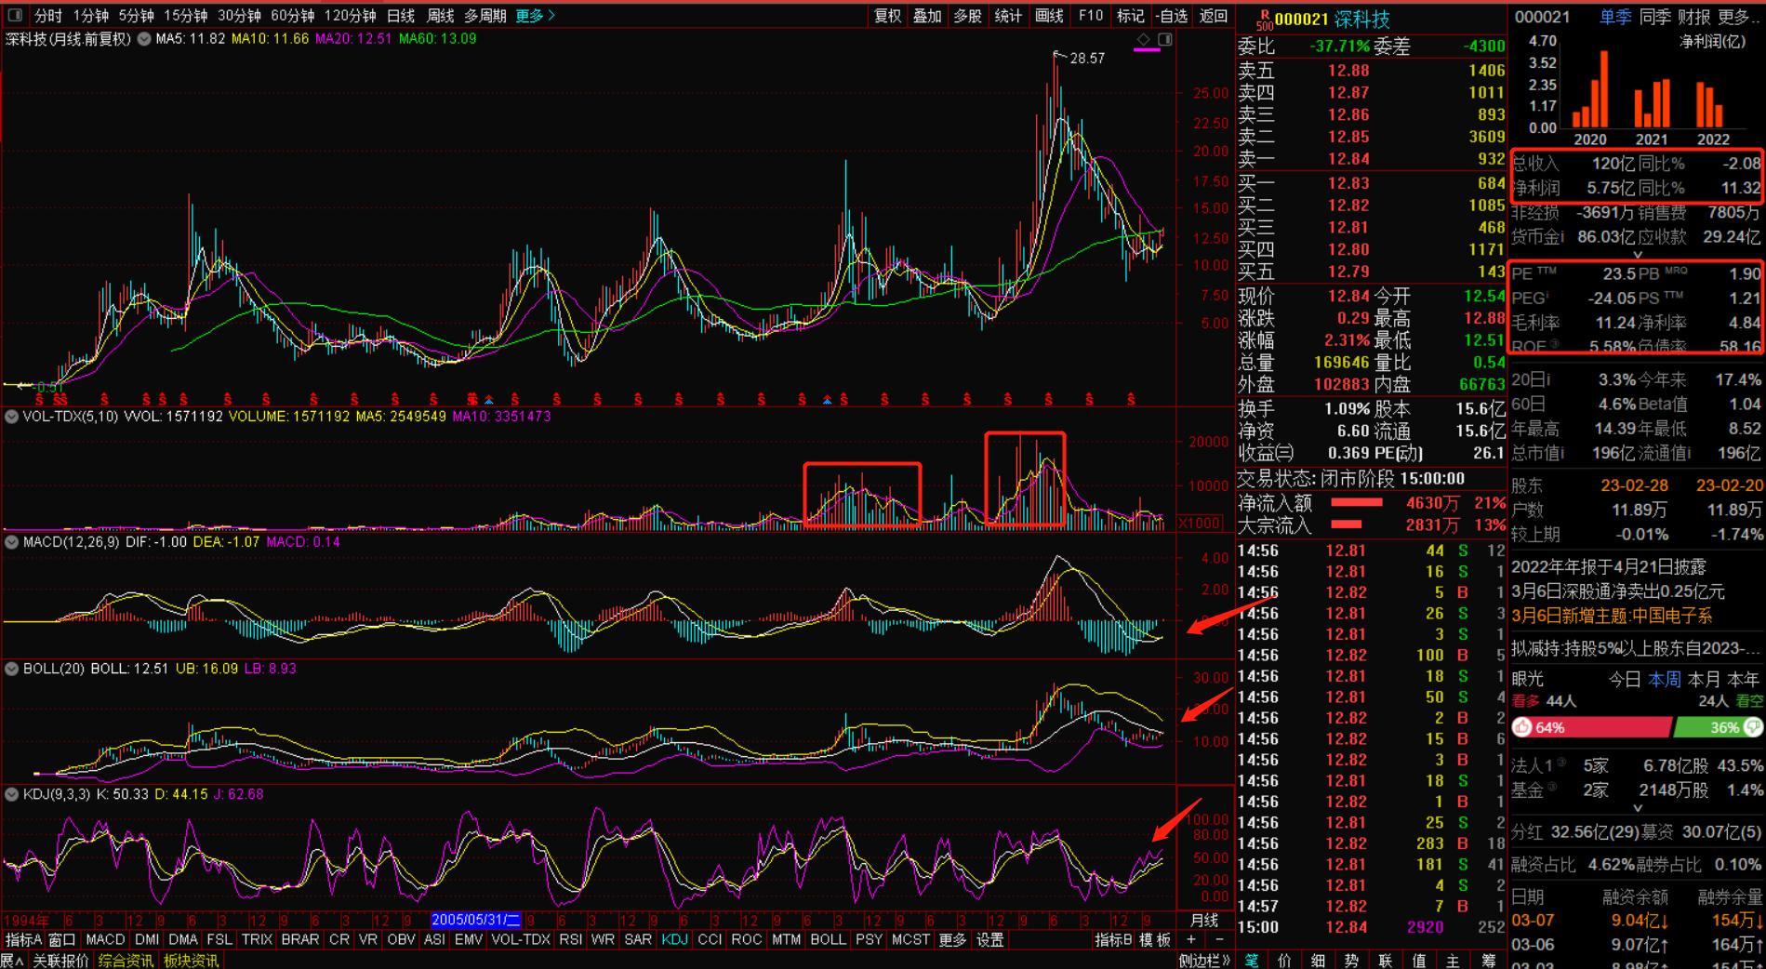Viewport: 1766px width, 969px height.
Task: Select 本周 in the 眼光 section
Action: point(1665,680)
